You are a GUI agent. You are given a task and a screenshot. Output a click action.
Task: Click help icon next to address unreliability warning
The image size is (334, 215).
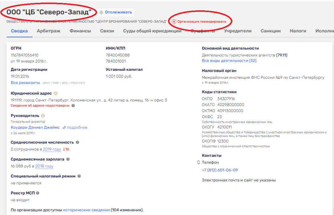point(73,106)
